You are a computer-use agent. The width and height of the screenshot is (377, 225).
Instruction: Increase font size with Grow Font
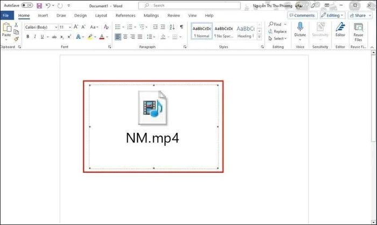tap(76, 27)
